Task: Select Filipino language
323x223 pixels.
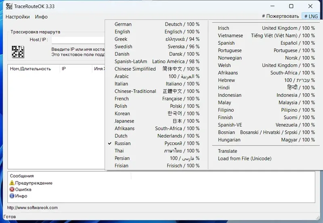Action: click(266, 110)
